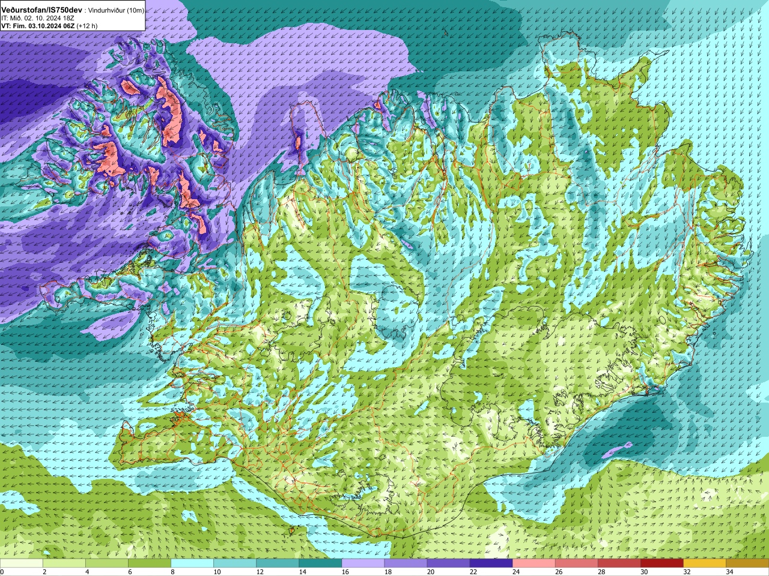Click the legend number "34"
Screen dimensions: 769x576
click(x=729, y=572)
